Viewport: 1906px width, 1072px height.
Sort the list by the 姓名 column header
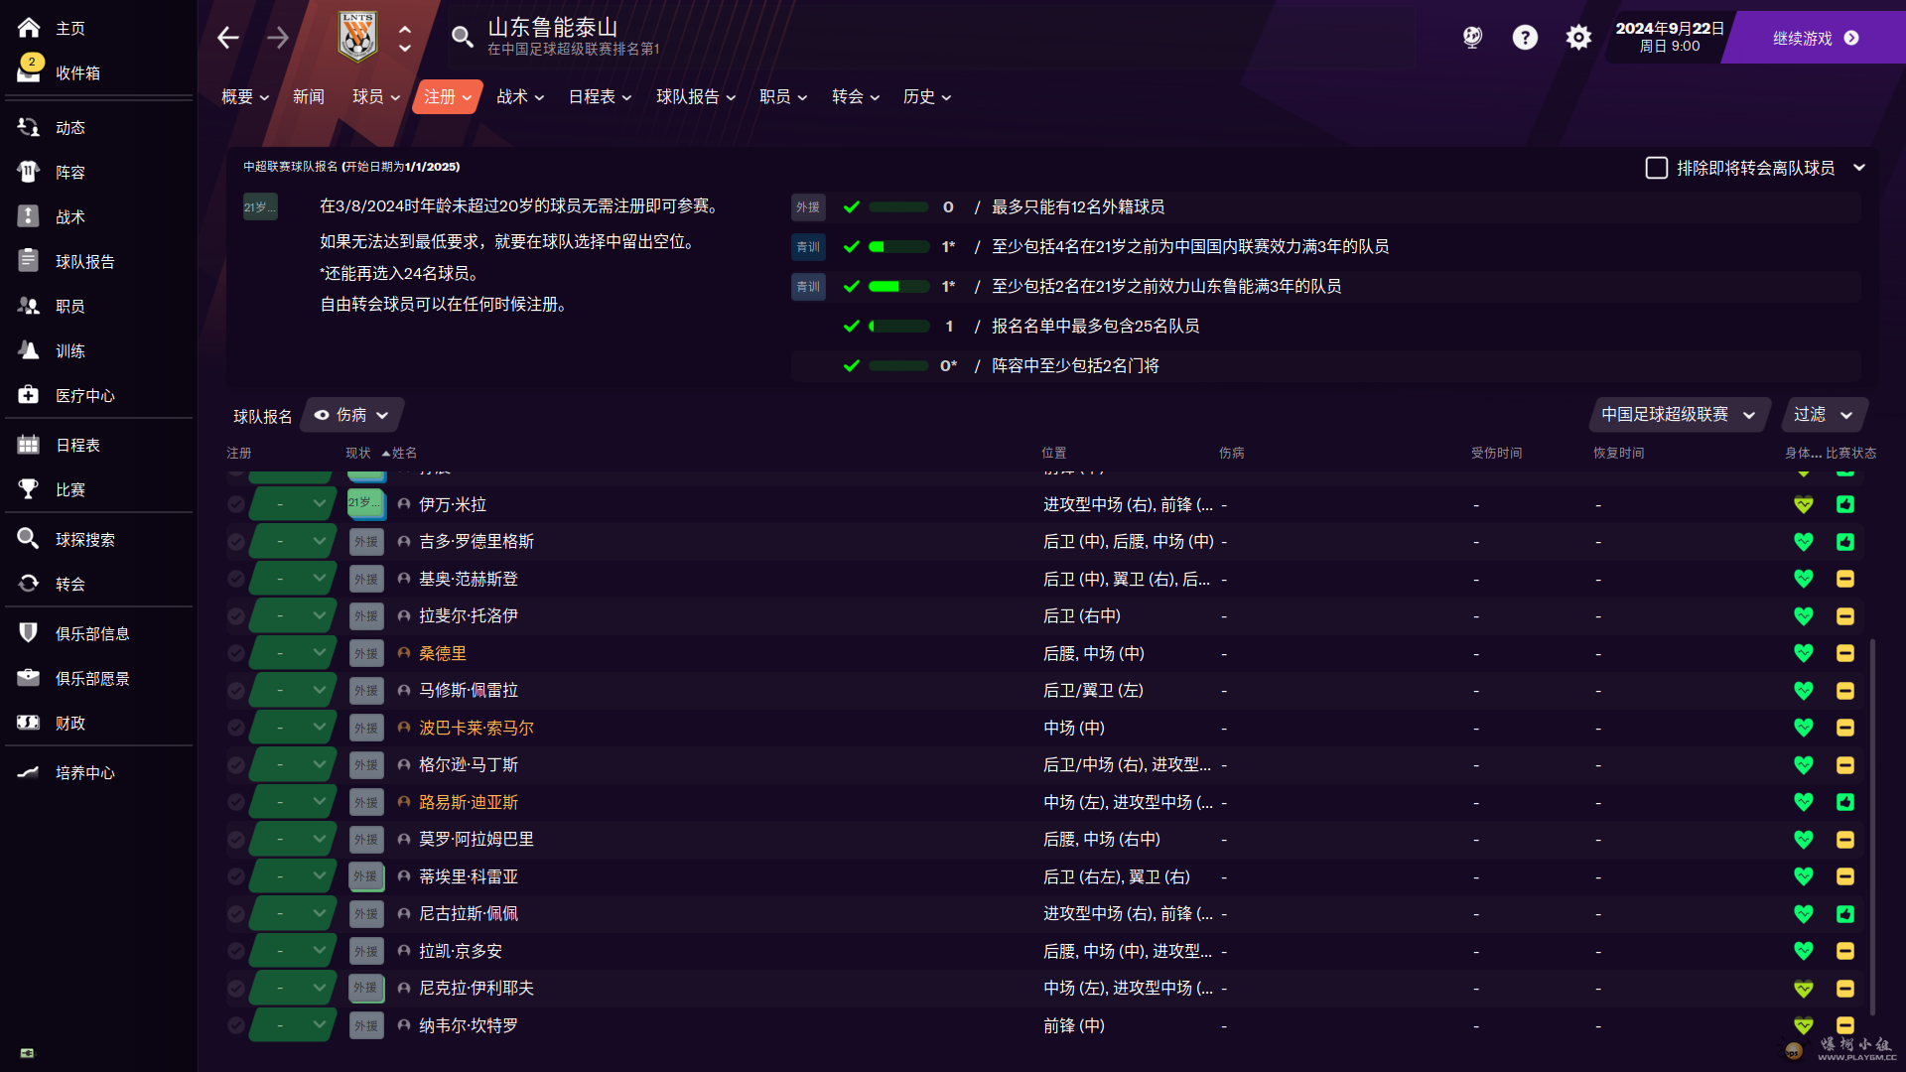click(403, 453)
